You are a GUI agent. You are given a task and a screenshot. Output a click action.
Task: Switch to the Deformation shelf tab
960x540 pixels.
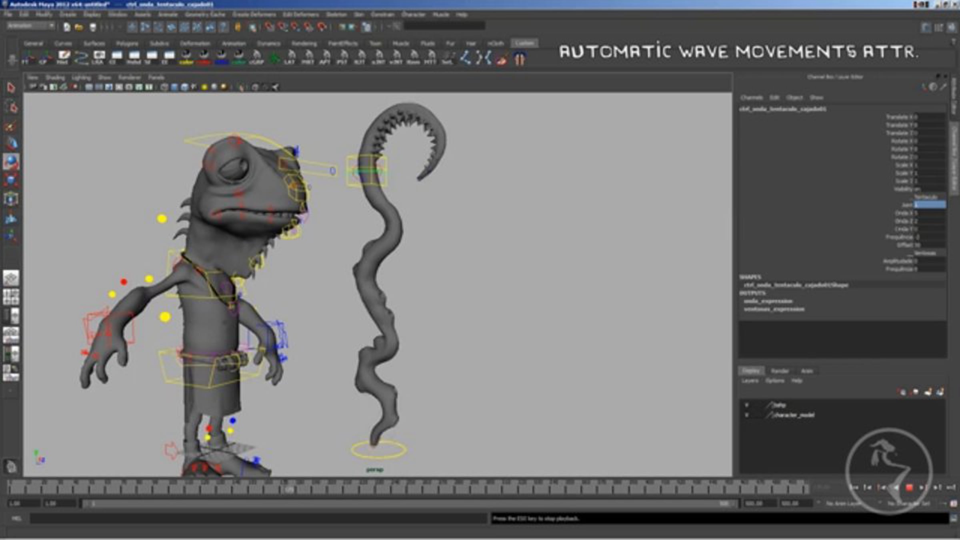click(x=195, y=43)
